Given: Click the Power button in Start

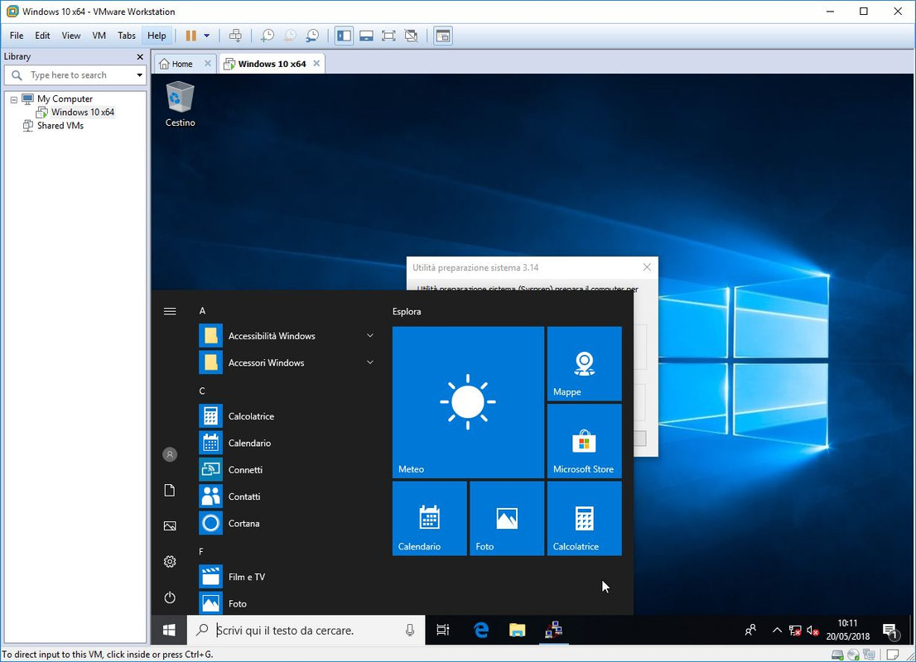Looking at the screenshot, I should click(170, 597).
